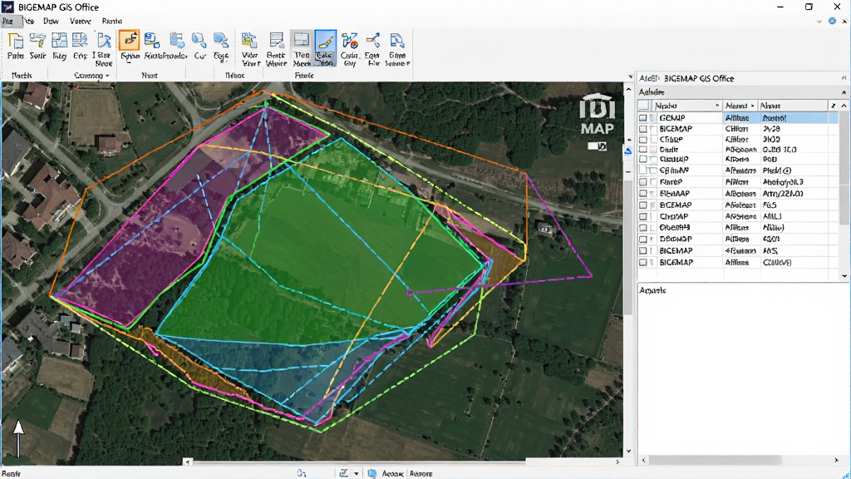Click the layer panel's horizontal scrollbar

coord(715,460)
